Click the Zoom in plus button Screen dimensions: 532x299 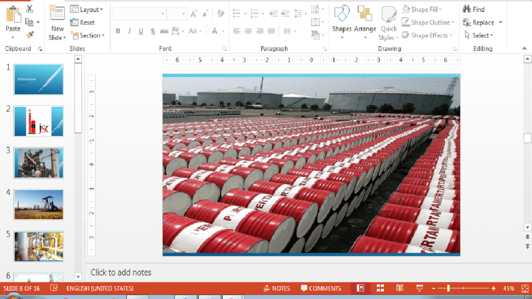coord(494,289)
